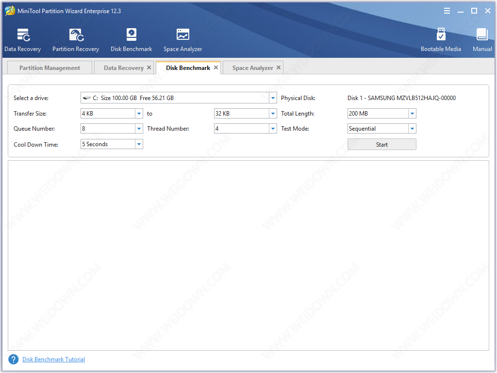Open the hamburger menu in title bar
Viewport: 497px width, 373px height.
point(447,11)
